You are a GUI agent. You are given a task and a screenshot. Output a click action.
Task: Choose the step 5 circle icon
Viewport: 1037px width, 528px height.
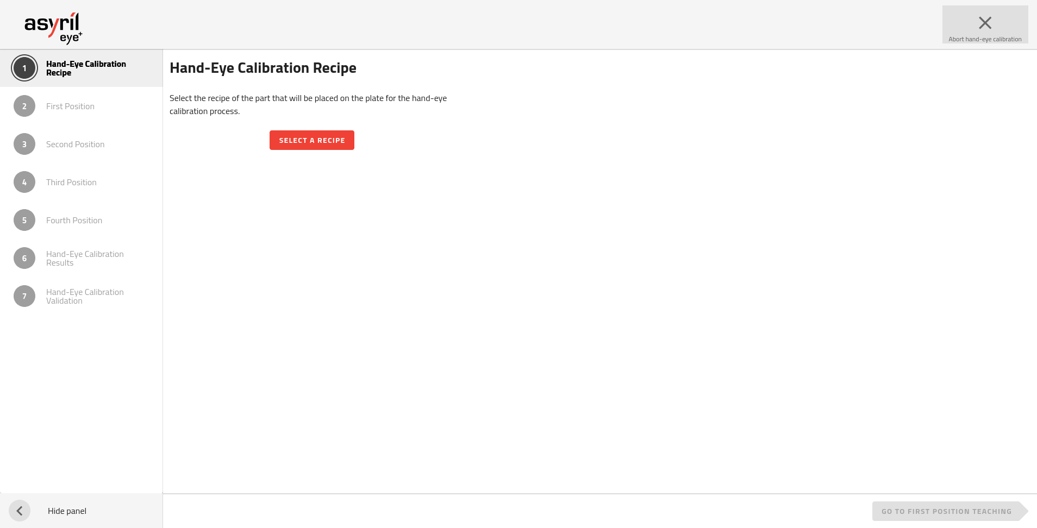click(x=24, y=221)
